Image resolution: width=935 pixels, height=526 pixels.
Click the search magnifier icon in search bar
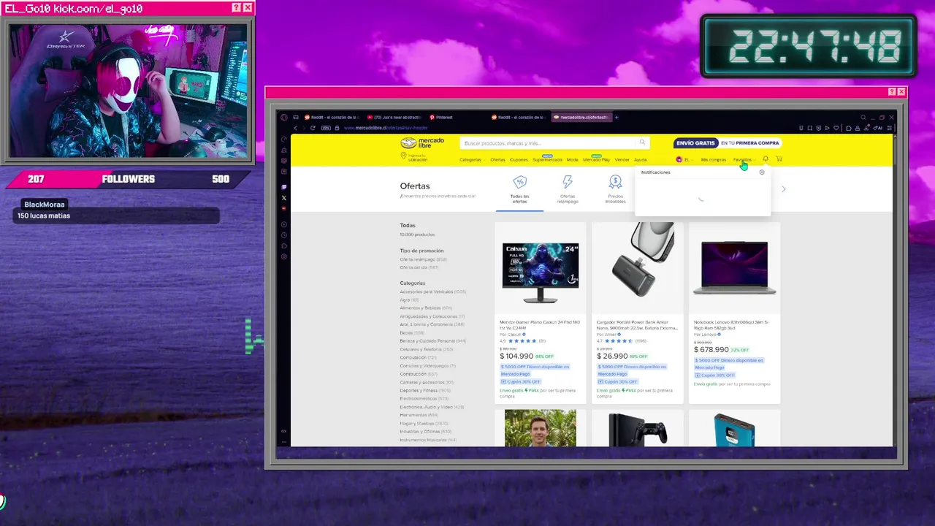pyautogui.click(x=642, y=142)
